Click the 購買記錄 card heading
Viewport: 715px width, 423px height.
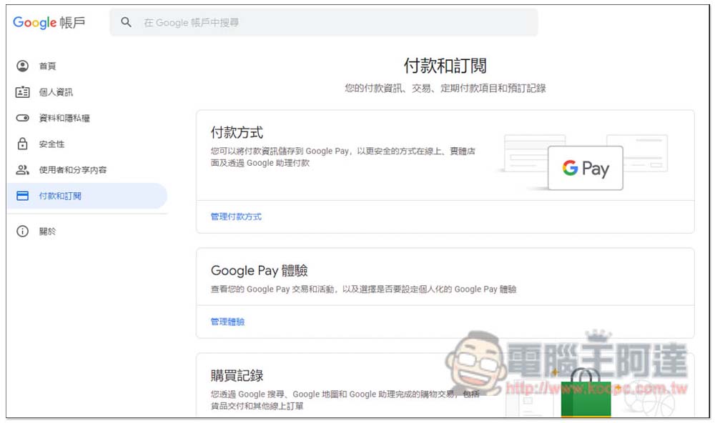pyautogui.click(x=237, y=376)
